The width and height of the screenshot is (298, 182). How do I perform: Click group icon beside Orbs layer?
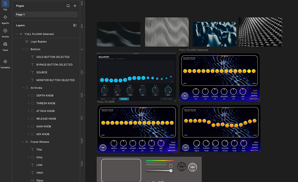(33, 157)
